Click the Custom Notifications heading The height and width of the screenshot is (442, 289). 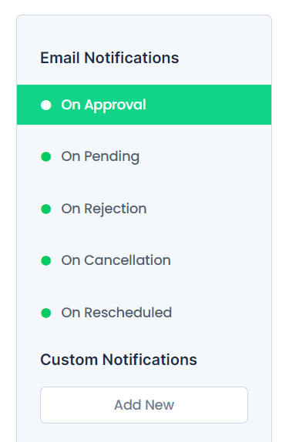click(x=119, y=360)
